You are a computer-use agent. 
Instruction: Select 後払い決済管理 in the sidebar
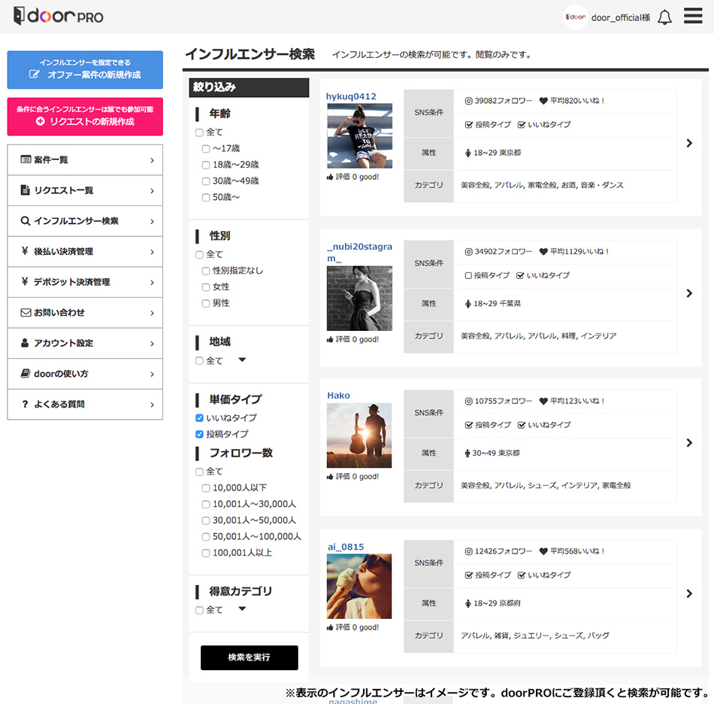point(85,252)
